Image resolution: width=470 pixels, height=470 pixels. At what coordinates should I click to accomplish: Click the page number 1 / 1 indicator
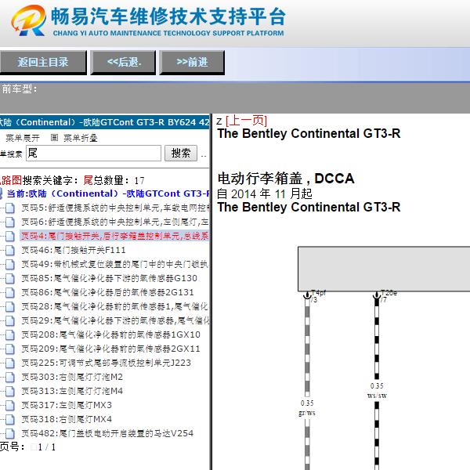point(47,447)
